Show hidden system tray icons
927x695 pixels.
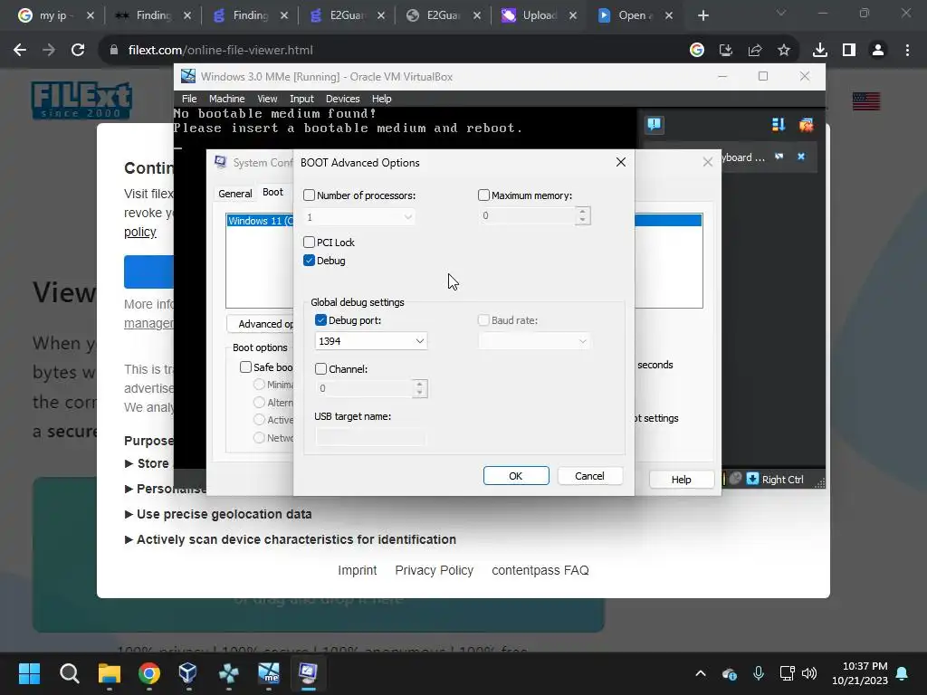(701, 673)
